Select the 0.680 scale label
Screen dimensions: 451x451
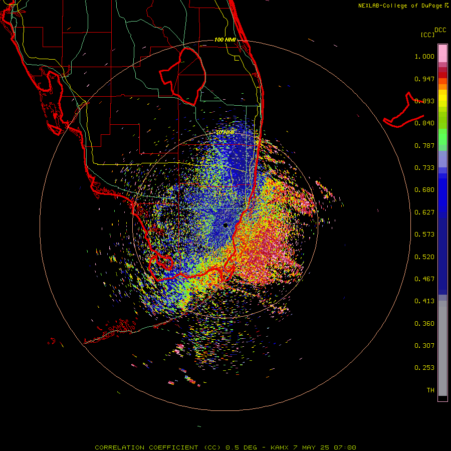[x=424, y=190]
